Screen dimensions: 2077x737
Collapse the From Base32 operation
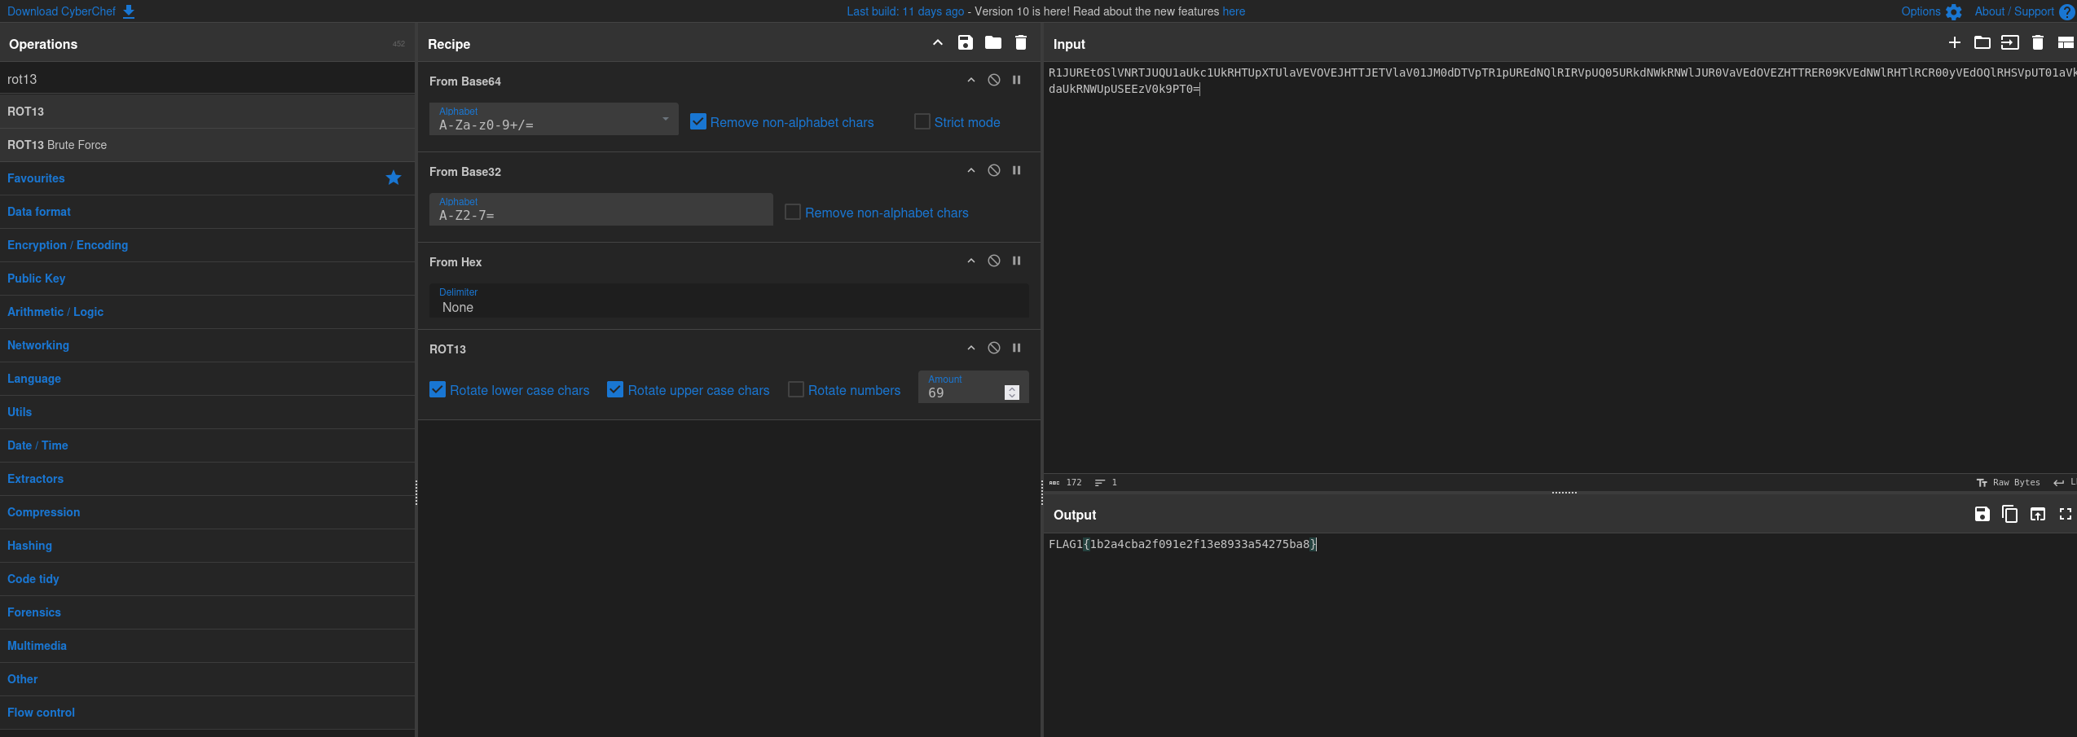971,170
